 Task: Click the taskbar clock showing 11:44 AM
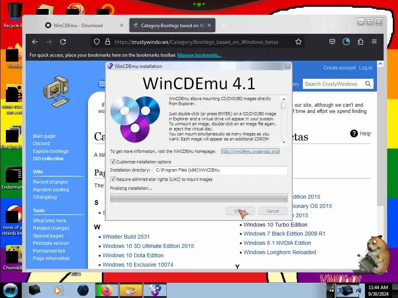(x=378, y=290)
